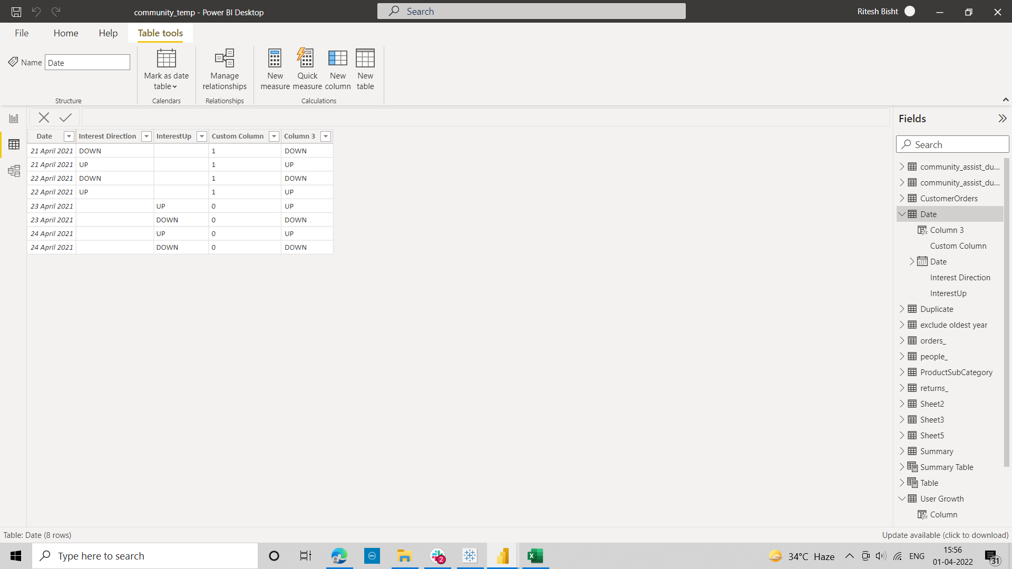Click the Update available link
The height and width of the screenshot is (569, 1012).
[x=945, y=535]
